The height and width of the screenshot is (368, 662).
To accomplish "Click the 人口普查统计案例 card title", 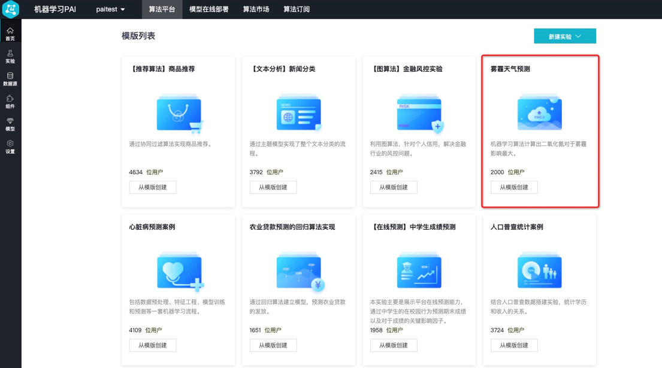I will pos(517,227).
